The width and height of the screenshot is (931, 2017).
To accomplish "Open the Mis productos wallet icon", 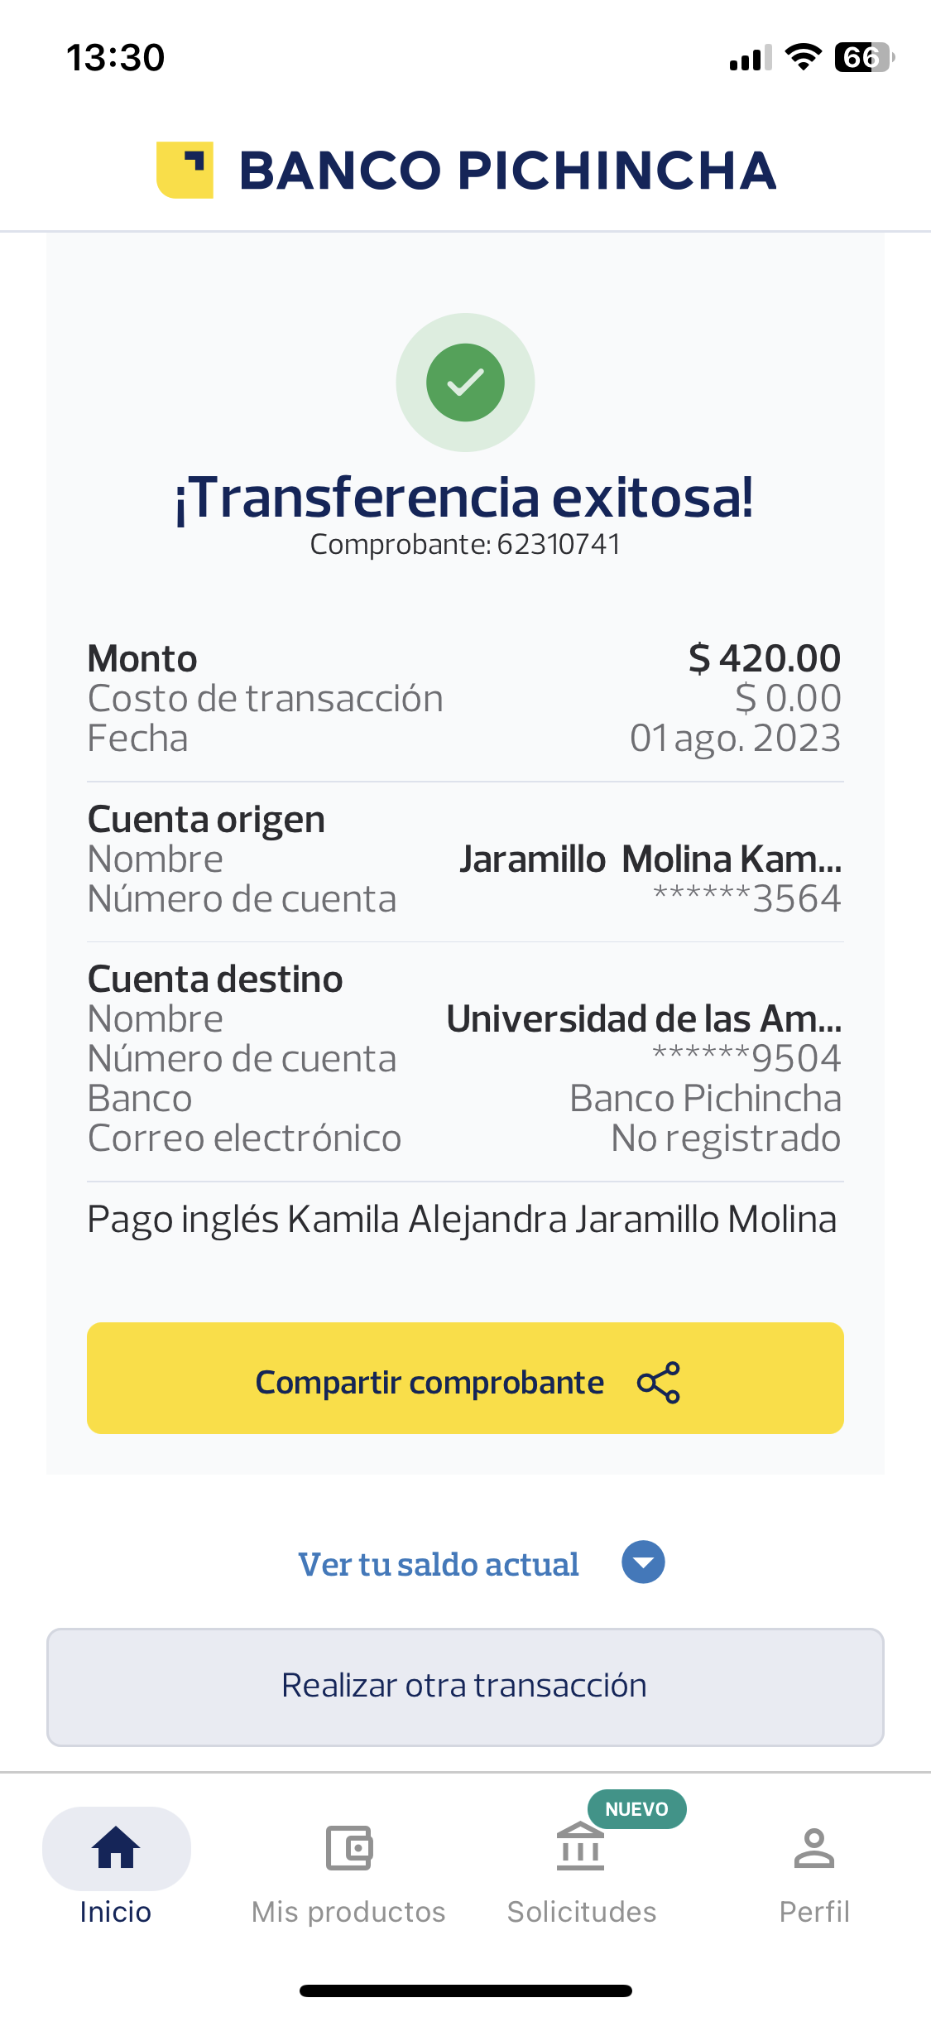I will coord(348,1847).
